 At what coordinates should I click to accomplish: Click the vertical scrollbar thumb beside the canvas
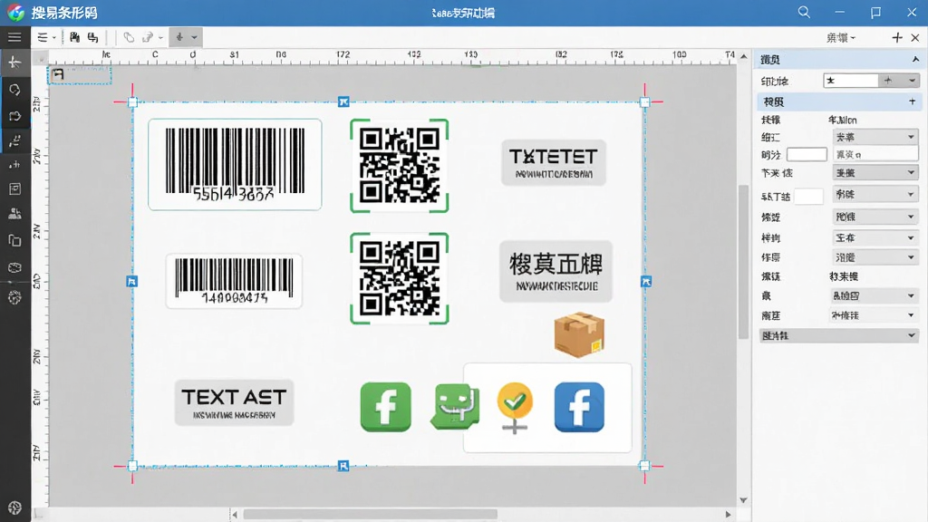coord(743,261)
